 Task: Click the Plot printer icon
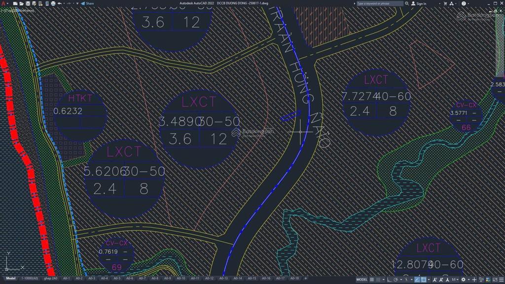click(53, 3)
